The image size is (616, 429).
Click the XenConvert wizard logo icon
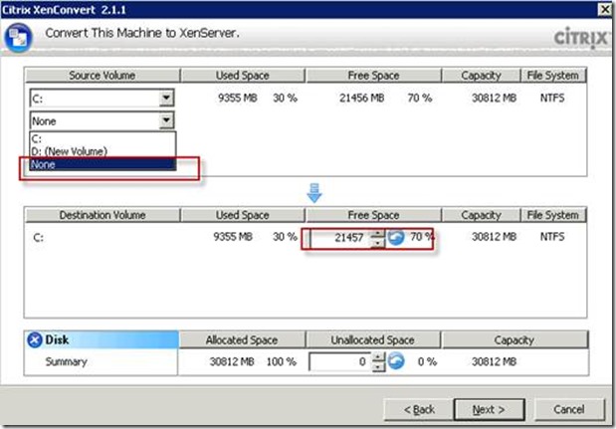pos(19,37)
